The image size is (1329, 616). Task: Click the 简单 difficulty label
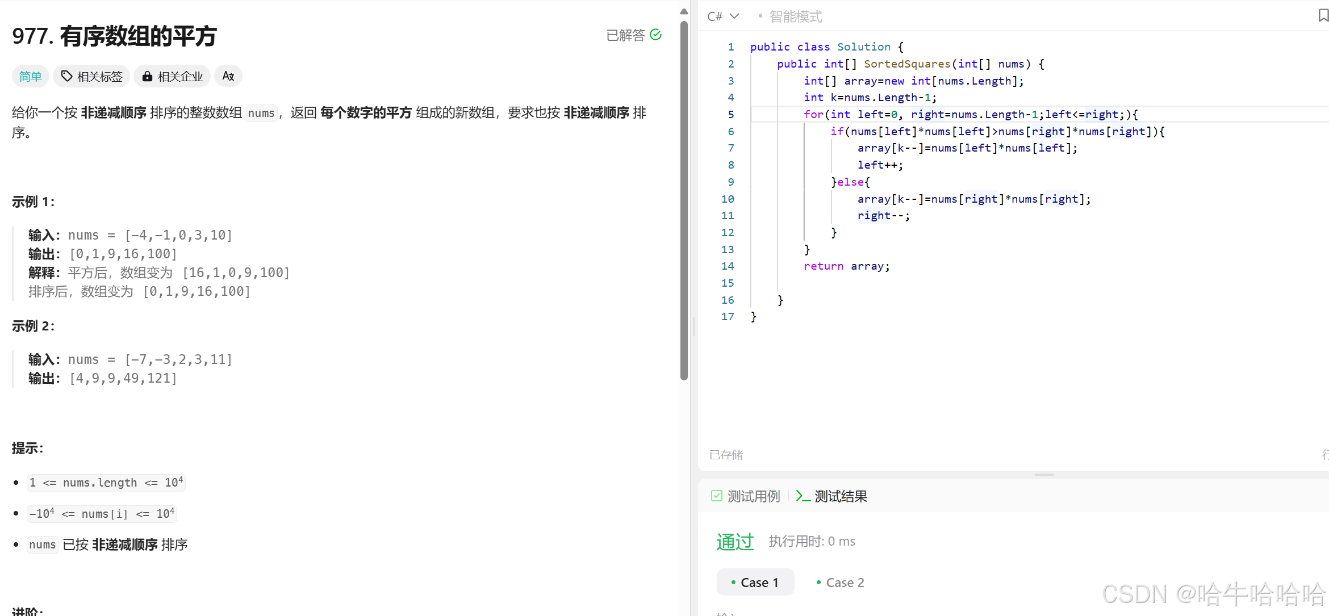pos(30,76)
